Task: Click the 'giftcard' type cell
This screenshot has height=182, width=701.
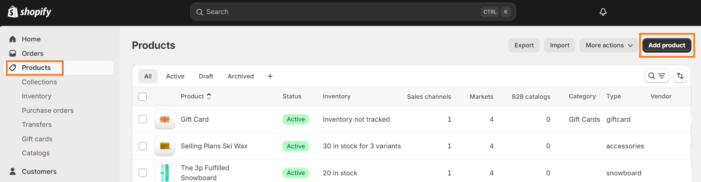Action: (618, 119)
